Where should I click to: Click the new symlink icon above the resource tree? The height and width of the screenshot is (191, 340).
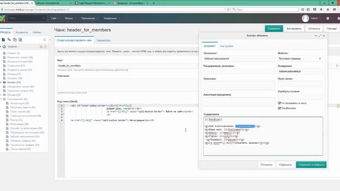coord(14,40)
